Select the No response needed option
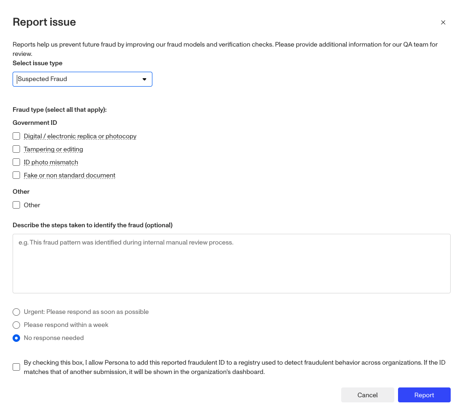This screenshot has width=467, height=414. pos(16,338)
